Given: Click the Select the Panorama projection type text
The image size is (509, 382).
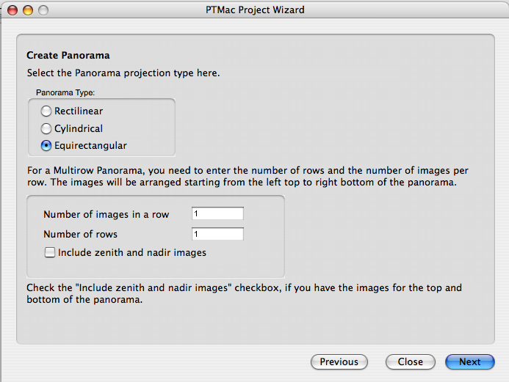Looking at the screenshot, I should click(x=123, y=73).
